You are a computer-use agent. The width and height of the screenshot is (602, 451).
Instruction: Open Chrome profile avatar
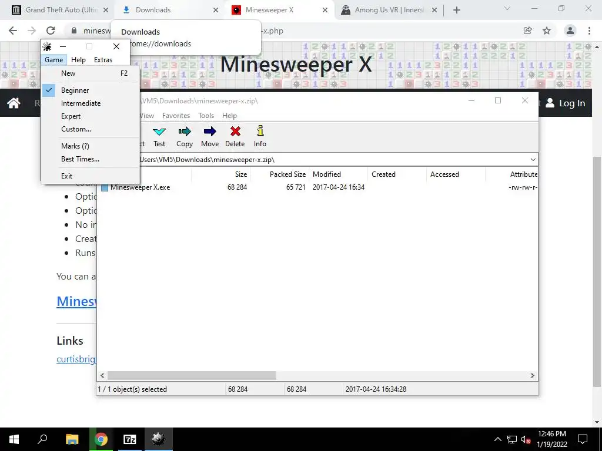pos(570,31)
